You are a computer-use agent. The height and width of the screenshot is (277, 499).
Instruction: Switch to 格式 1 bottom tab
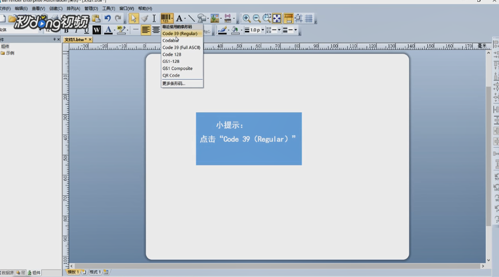pyautogui.click(x=95, y=272)
